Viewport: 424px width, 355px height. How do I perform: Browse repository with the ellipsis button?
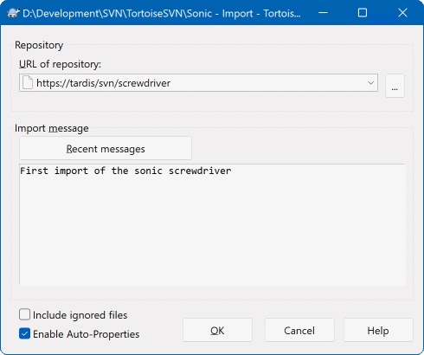pyautogui.click(x=395, y=86)
